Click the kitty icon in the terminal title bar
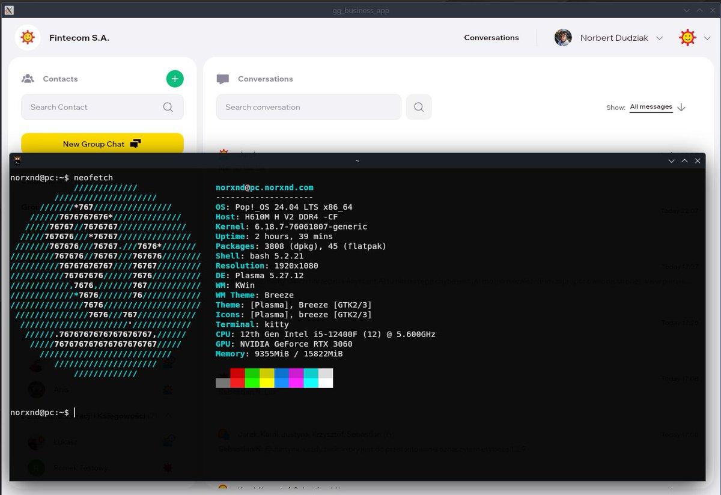This screenshot has height=495, width=721. tap(18, 160)
